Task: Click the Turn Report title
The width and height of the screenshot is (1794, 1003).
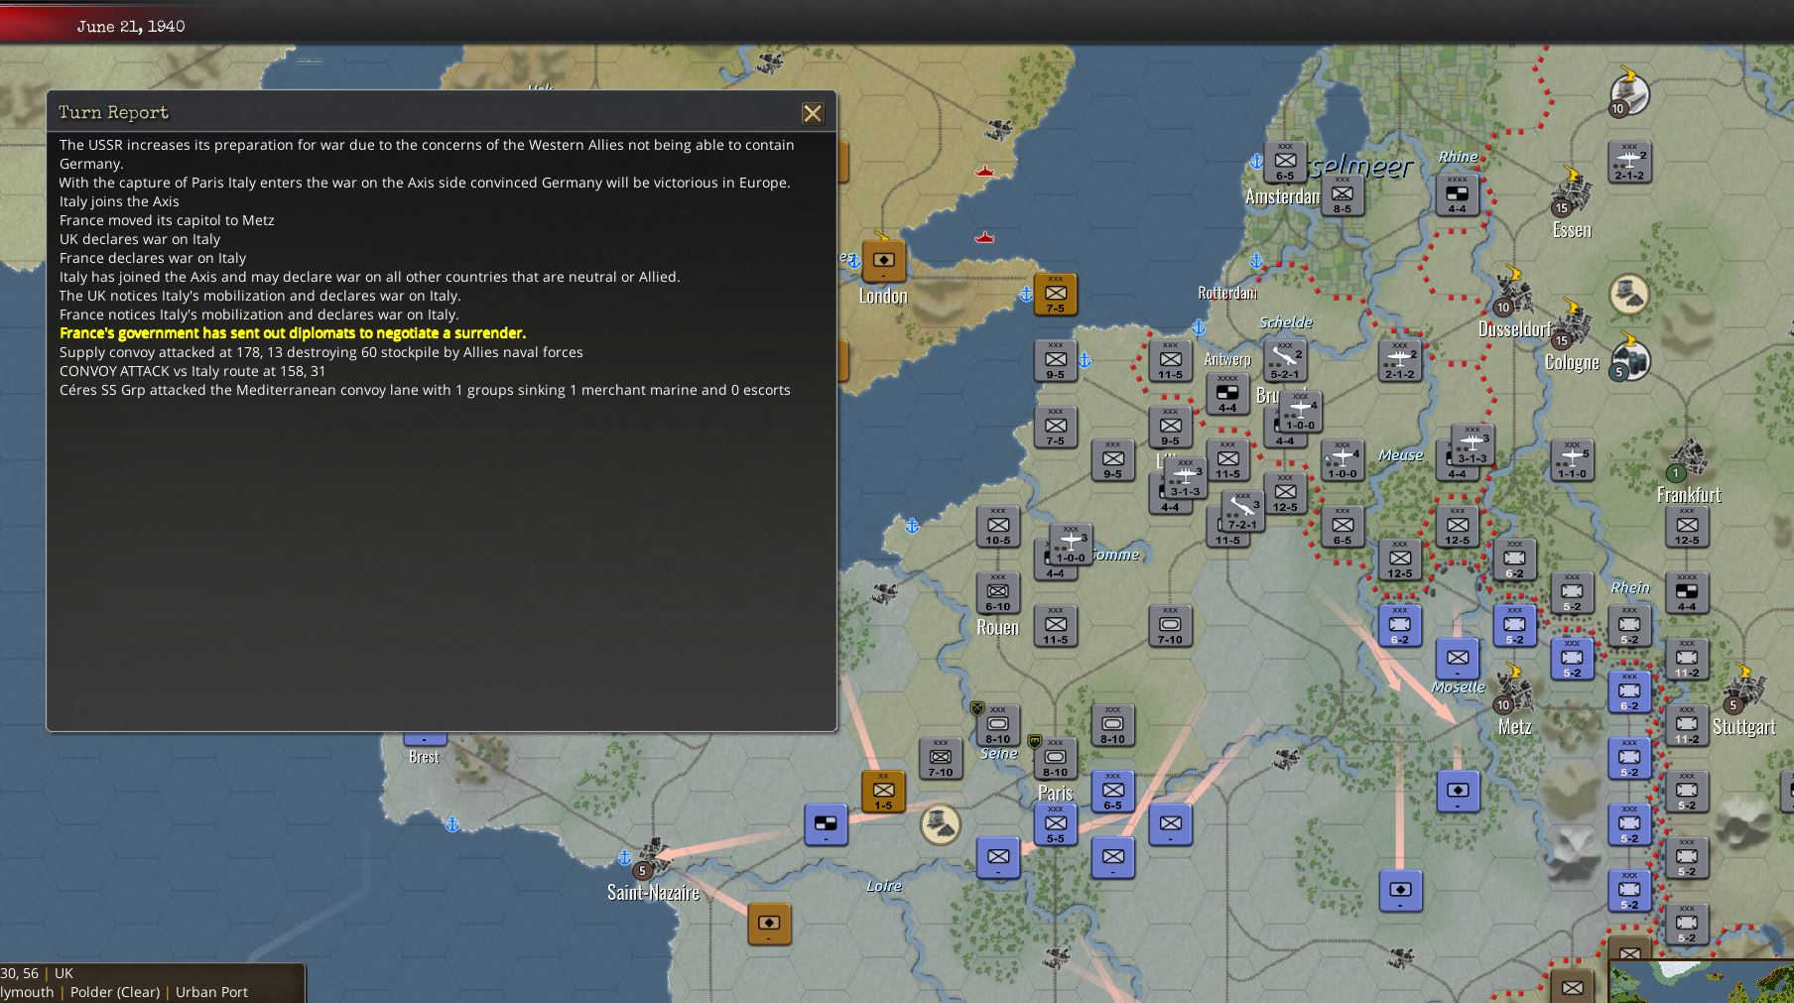Action: pos(113,112)
